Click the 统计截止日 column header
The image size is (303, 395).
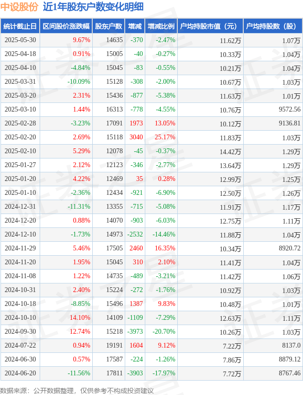(20, 26)
